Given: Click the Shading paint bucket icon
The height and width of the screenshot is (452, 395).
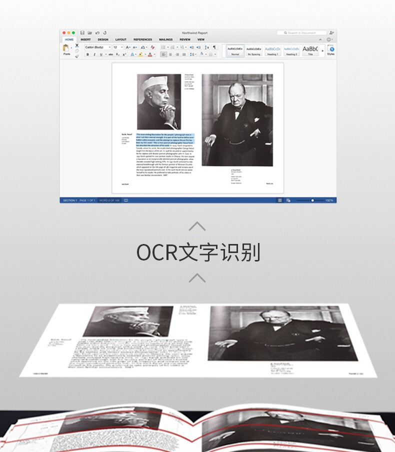Looking at the screenshot, I should coord(201,54).
